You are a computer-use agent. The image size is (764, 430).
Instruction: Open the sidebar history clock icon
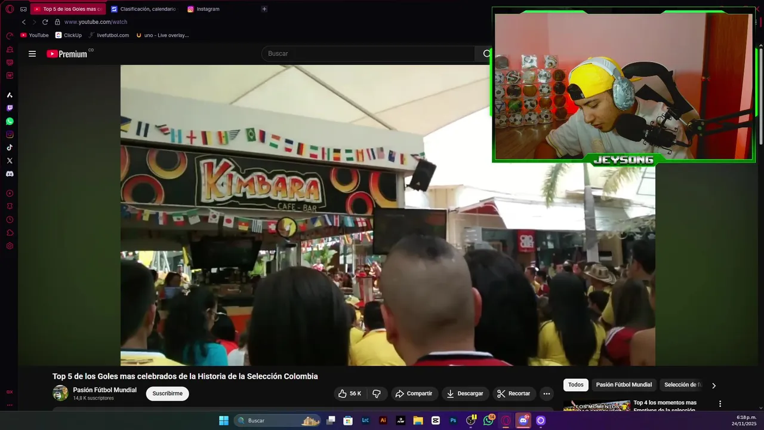tap(10, 220)
